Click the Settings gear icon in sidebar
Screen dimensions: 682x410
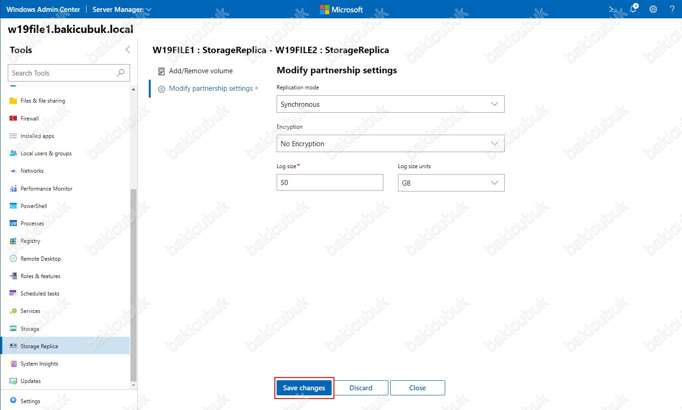point(13,400)
